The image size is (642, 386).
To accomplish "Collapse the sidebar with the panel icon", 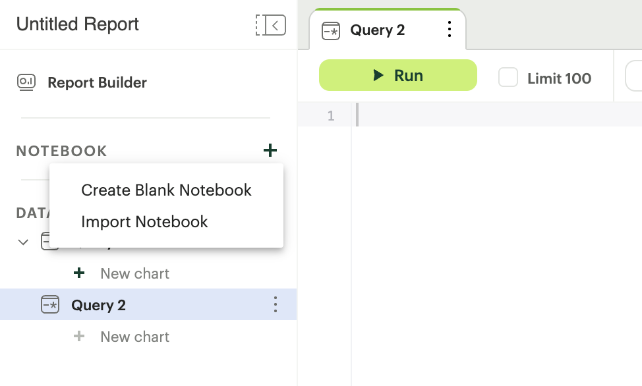I will pyautogui.click(x=270, y=25).
